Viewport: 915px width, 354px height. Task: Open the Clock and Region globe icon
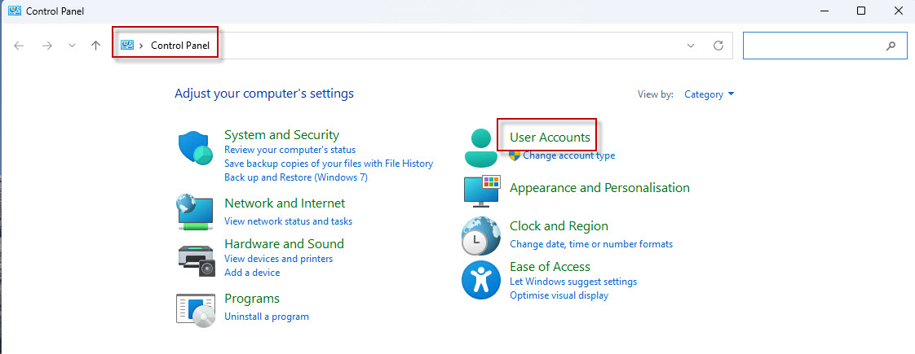481,236
